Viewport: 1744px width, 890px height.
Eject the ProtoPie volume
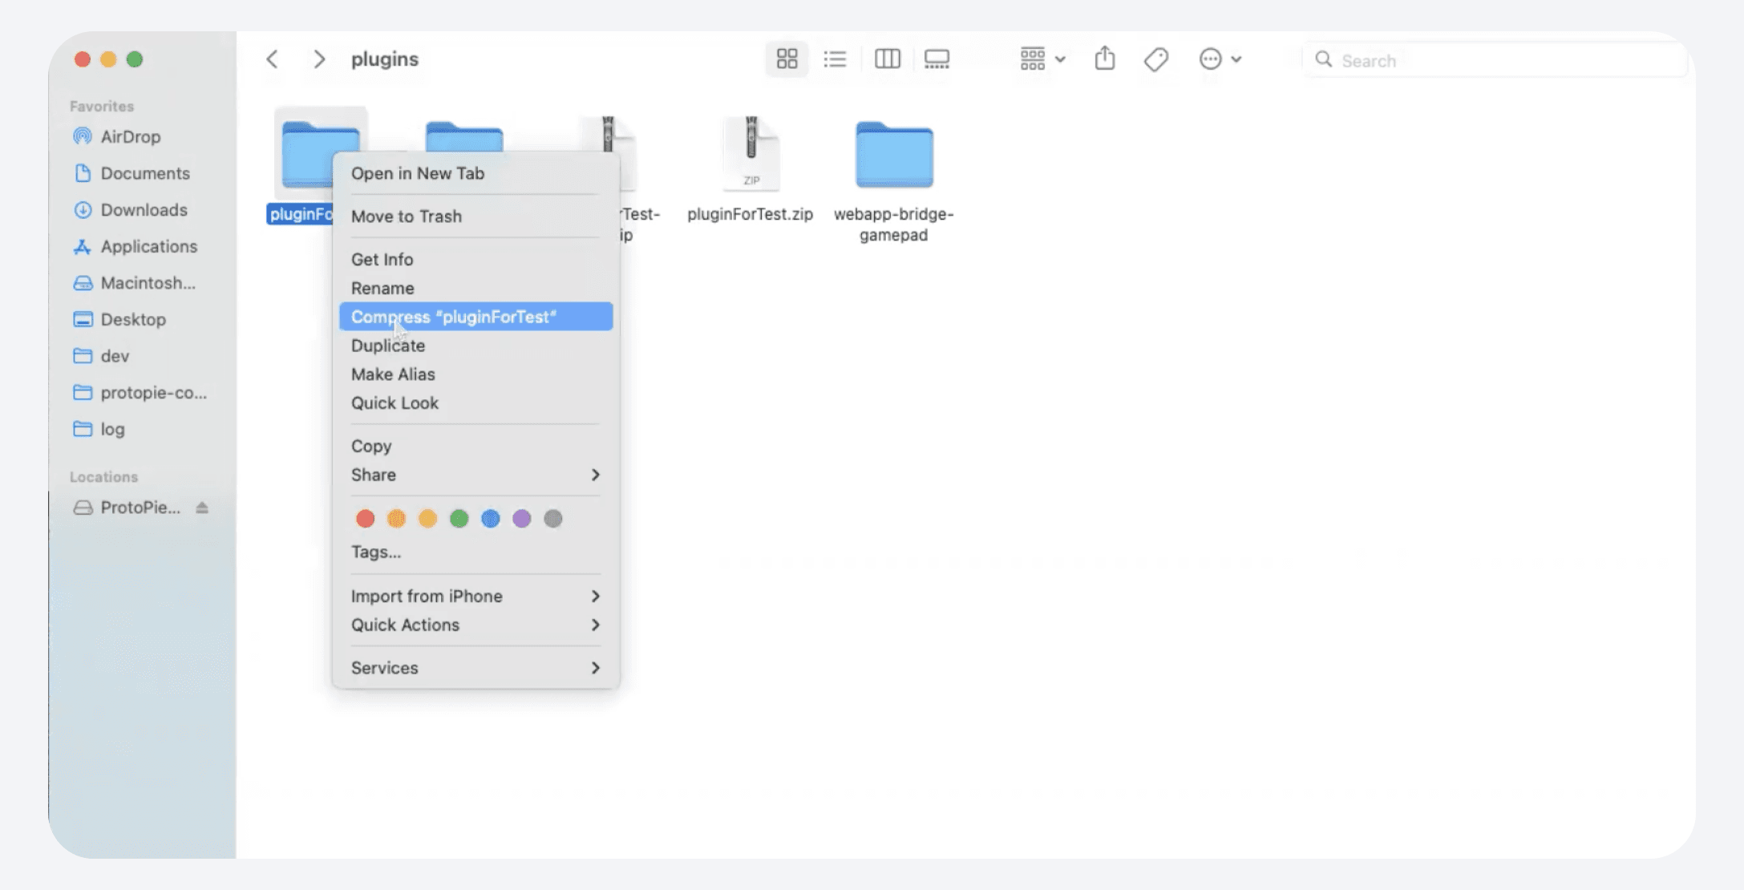coord(202,508)
